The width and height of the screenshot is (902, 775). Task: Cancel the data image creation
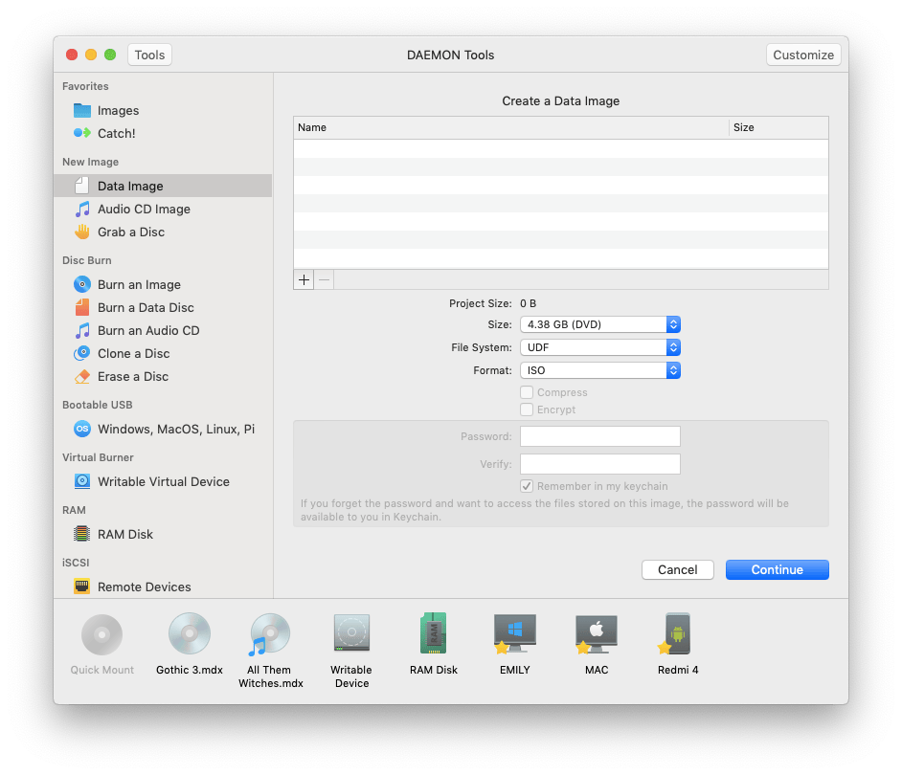point(677,569)
